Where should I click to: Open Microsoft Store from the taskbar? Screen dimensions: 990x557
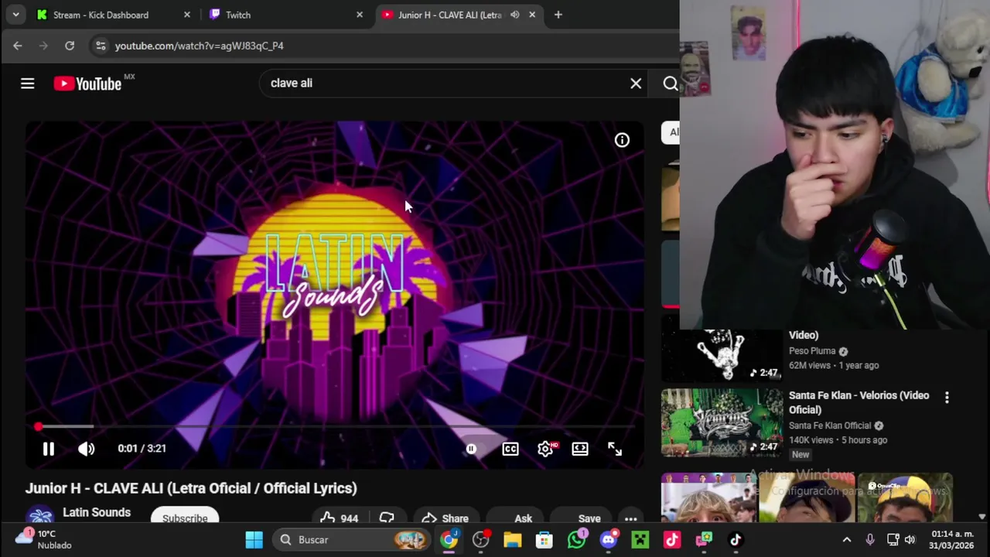[x=544, y=540]
